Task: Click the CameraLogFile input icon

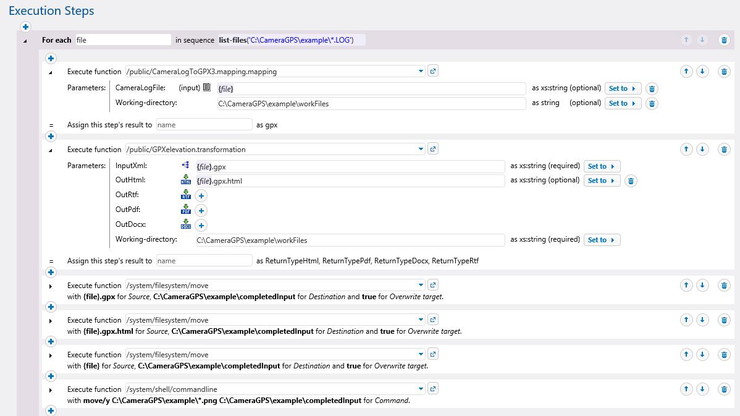Action: (x=207, y=87)
